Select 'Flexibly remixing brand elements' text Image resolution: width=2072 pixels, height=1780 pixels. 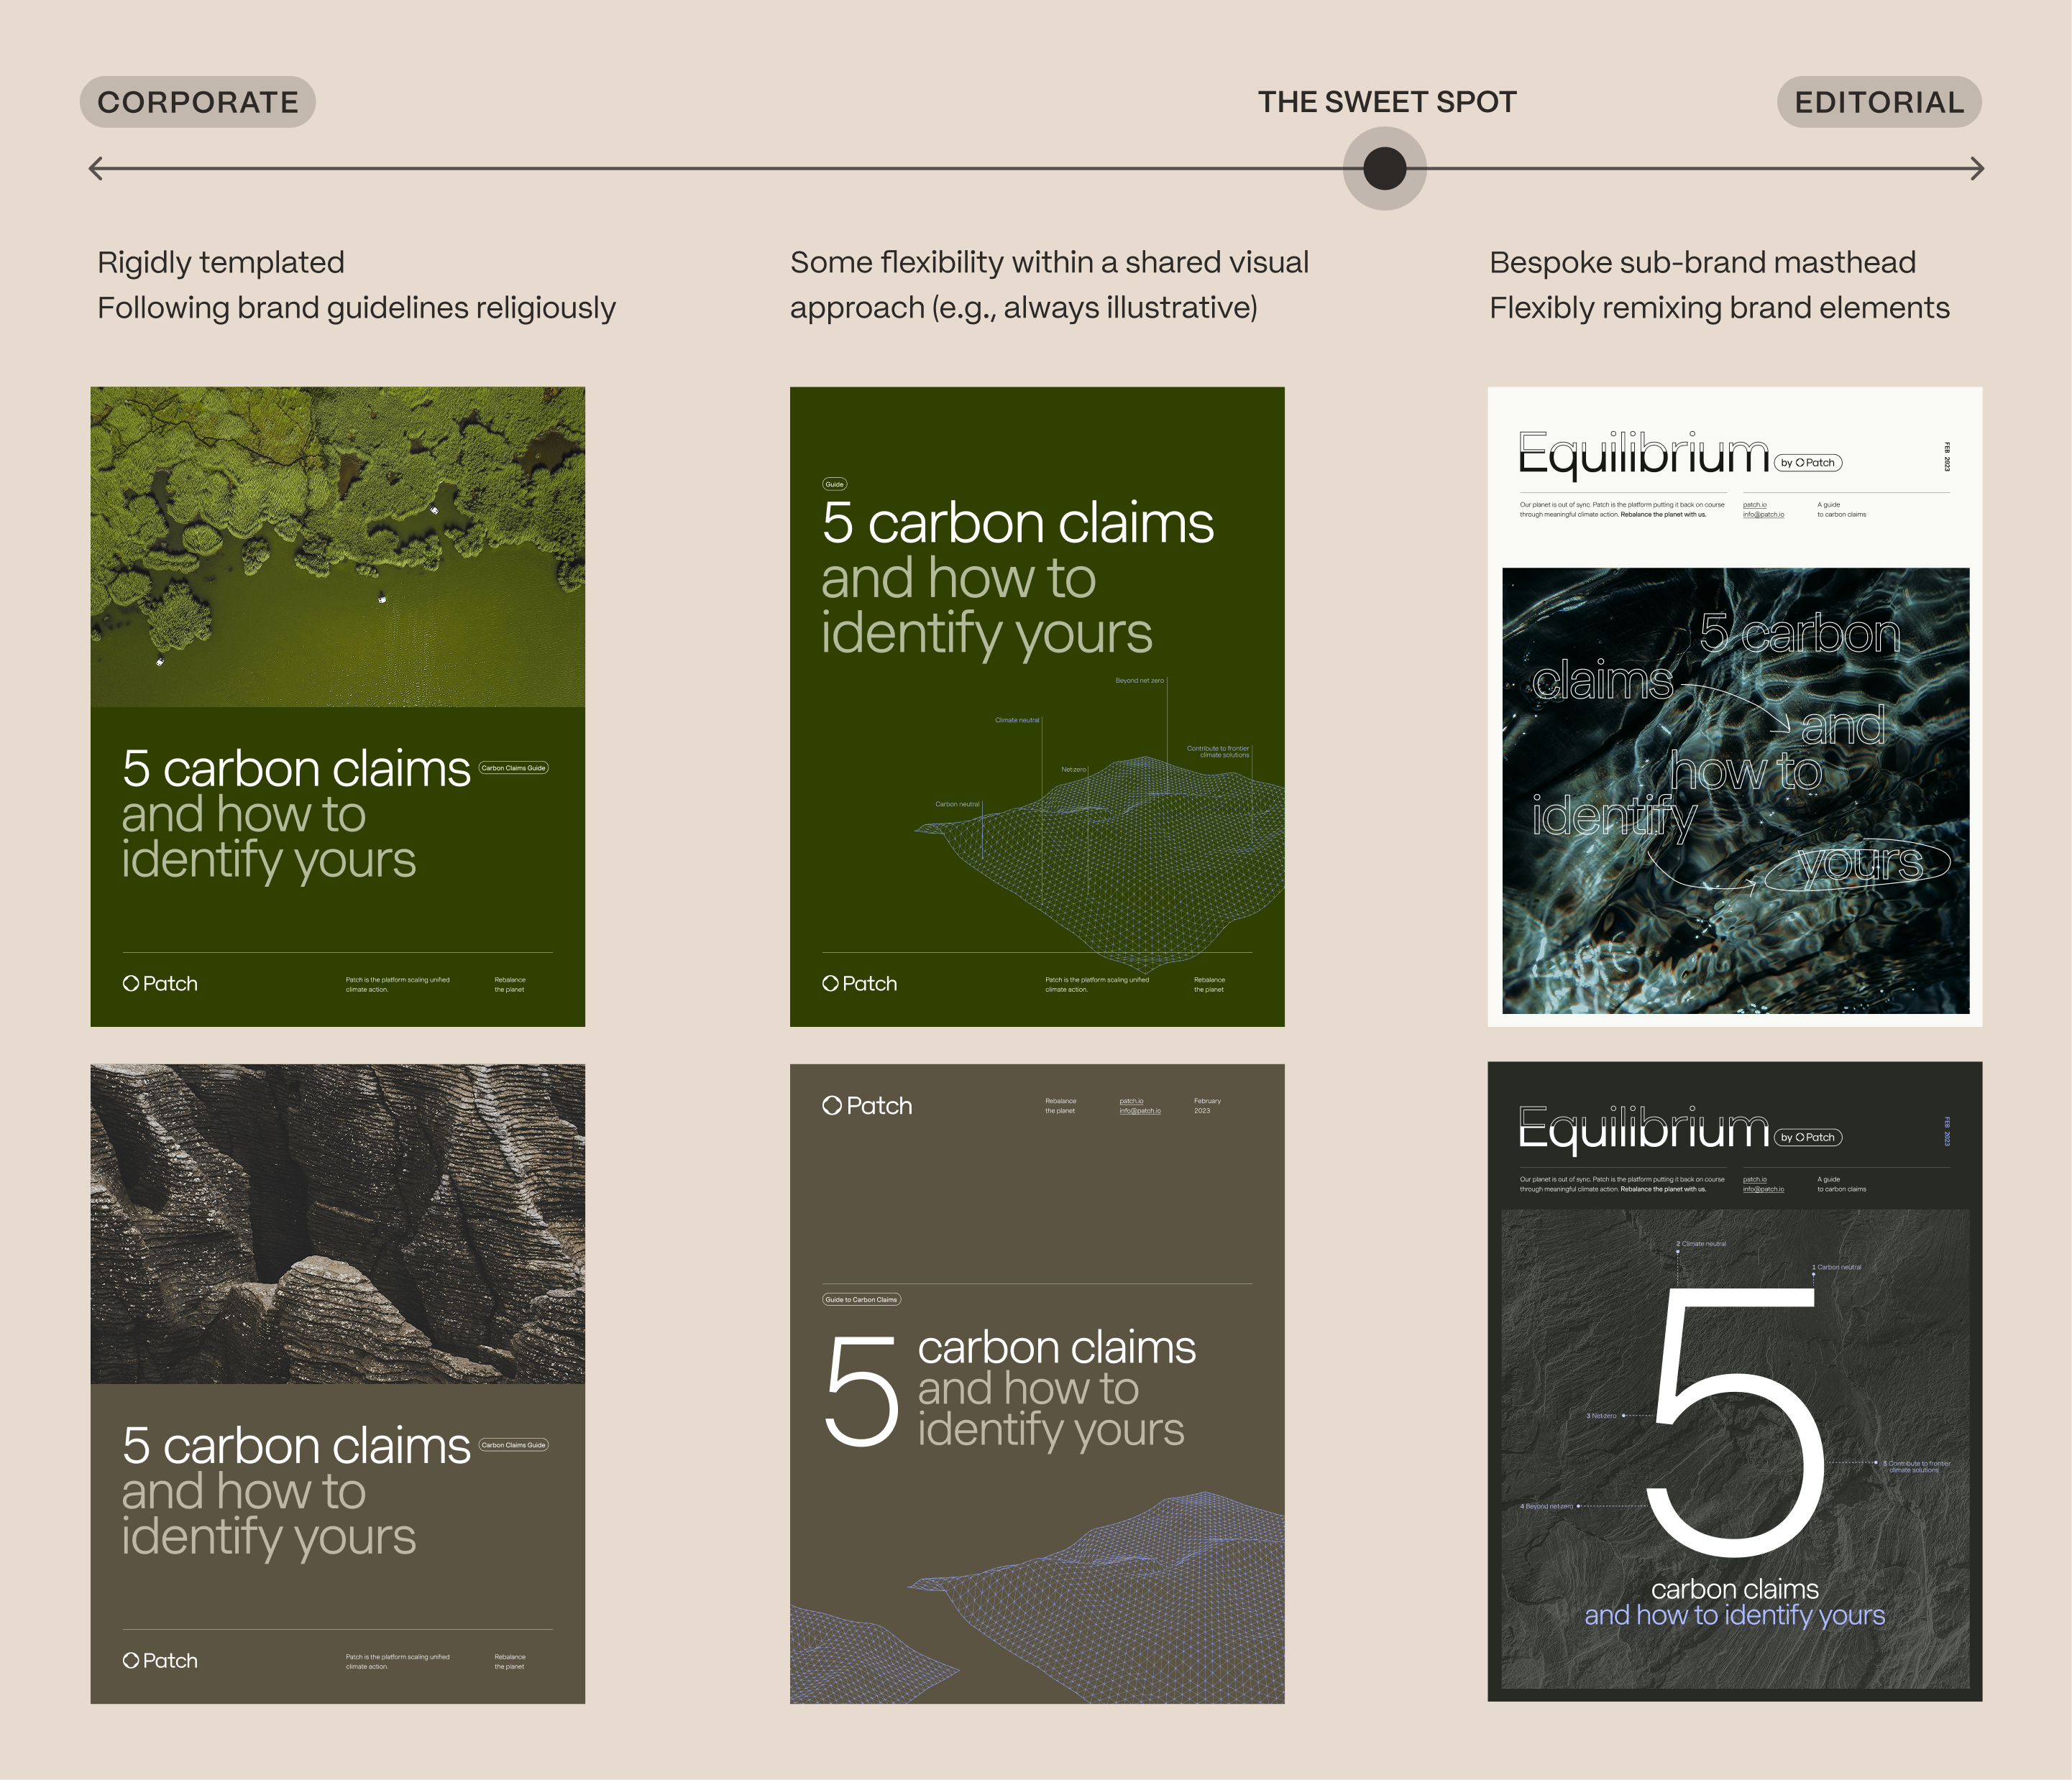pos(1719,308)
